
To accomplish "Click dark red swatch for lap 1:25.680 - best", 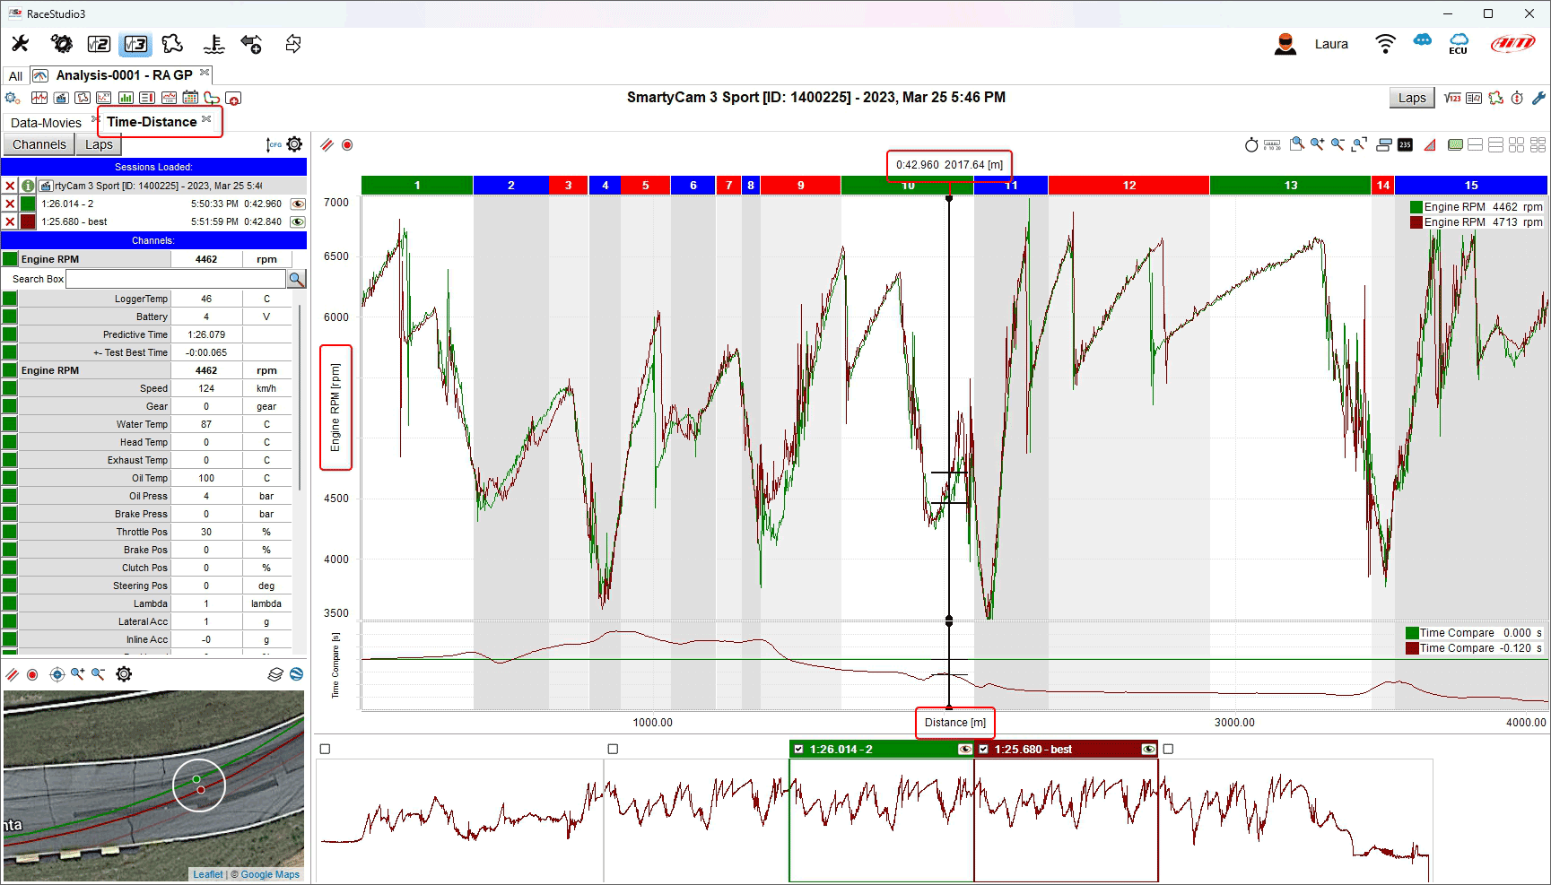I will pos(28,221).
